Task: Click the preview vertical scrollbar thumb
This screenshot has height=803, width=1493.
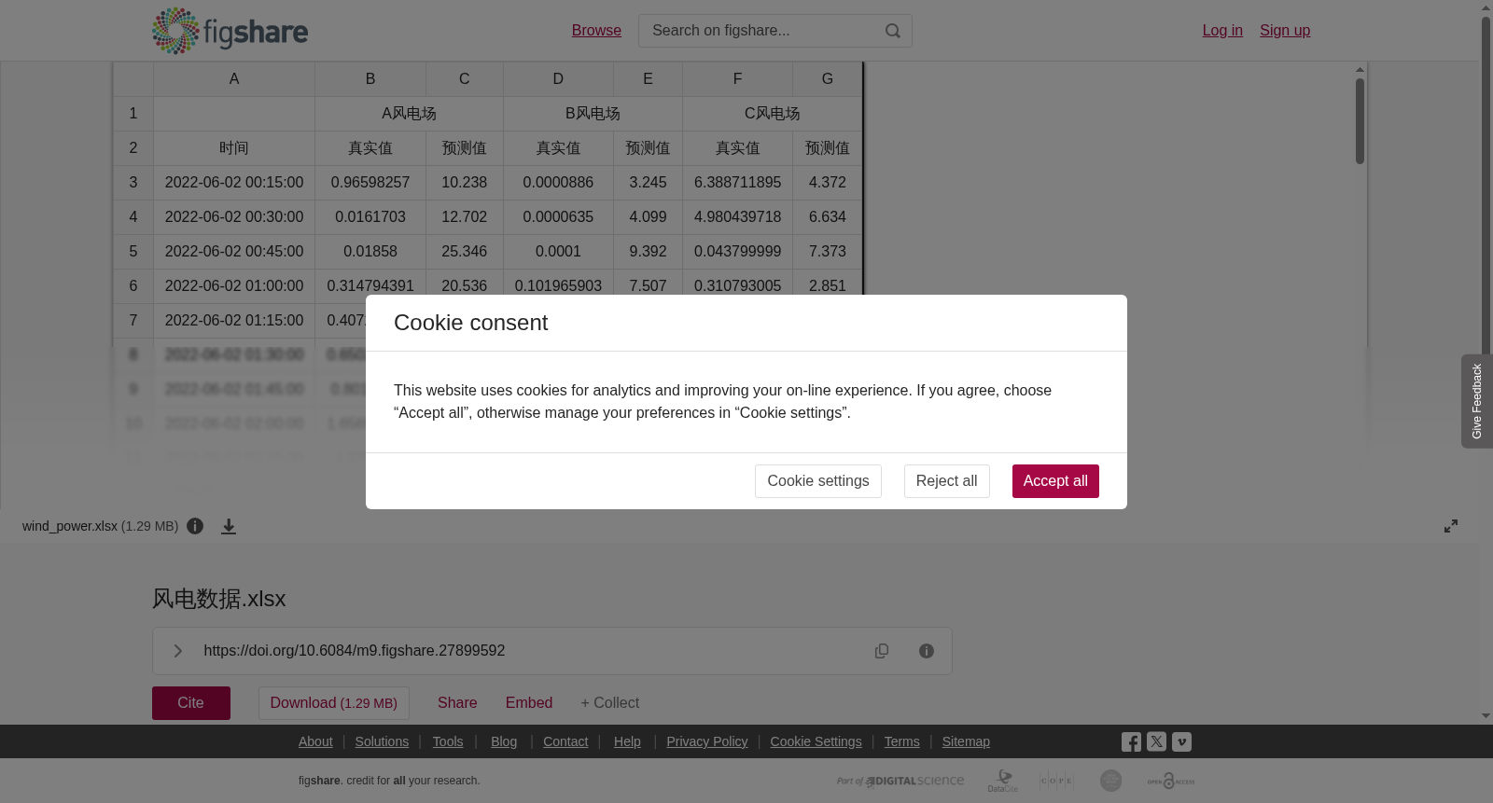Action: click(1360, 121)
